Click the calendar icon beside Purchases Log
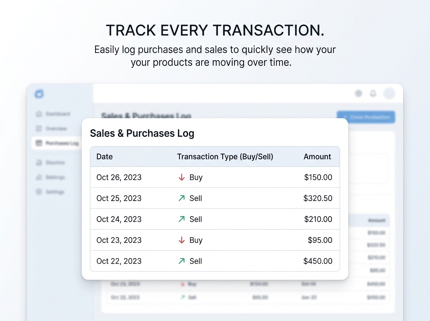 tap(39, 143)
